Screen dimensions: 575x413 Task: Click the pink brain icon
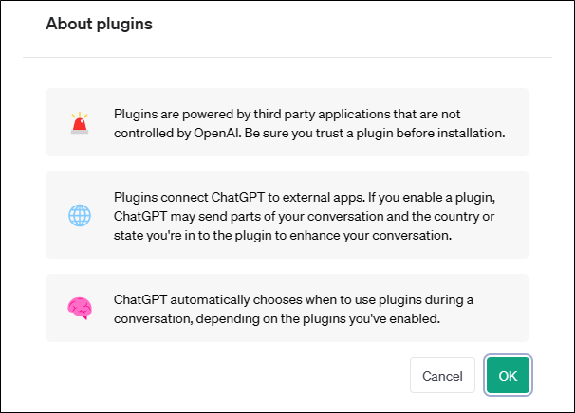(x=80, y=308)
